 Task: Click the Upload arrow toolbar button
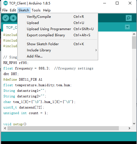[x=13, y=18]
